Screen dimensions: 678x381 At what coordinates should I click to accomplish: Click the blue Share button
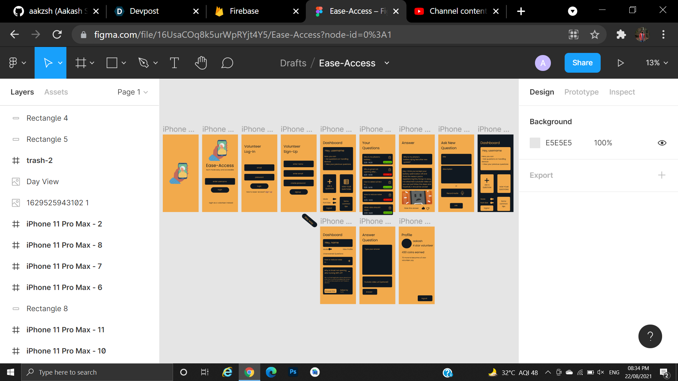click(582, 63)
